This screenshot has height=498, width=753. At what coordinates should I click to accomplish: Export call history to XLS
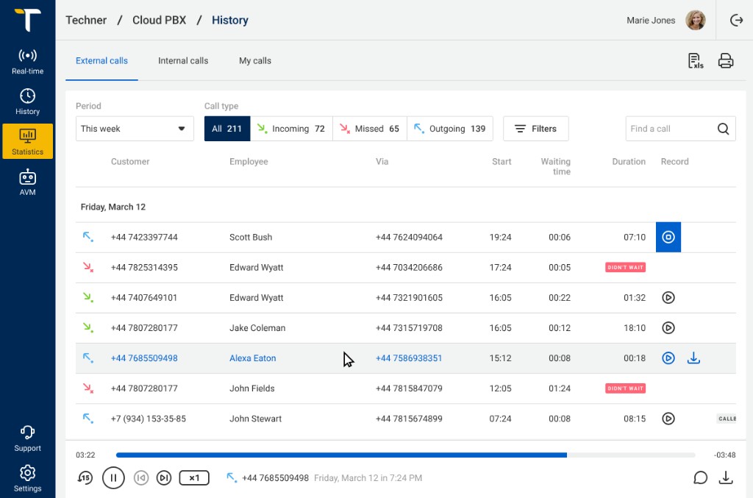coord(696,61)
